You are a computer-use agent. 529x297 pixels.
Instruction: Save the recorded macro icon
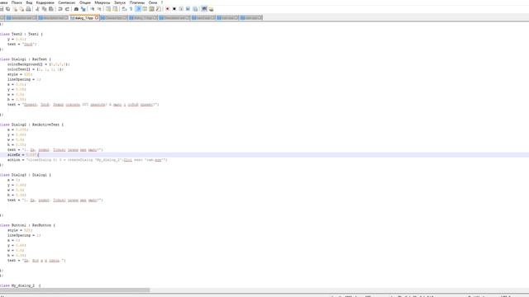tap(195, 9)
